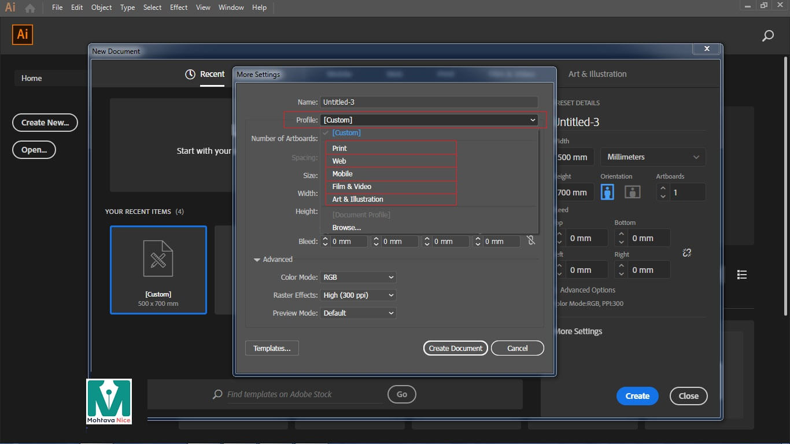Open the Preview Mode dropdown
790x444 pixels.
click(358, 313)
